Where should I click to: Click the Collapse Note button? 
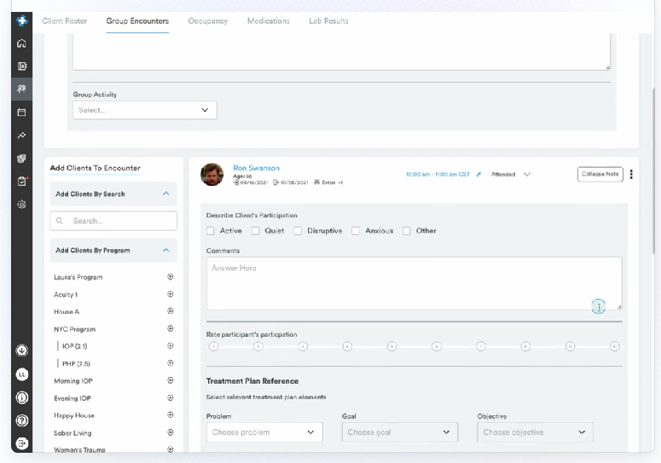[x=600, y=174]
